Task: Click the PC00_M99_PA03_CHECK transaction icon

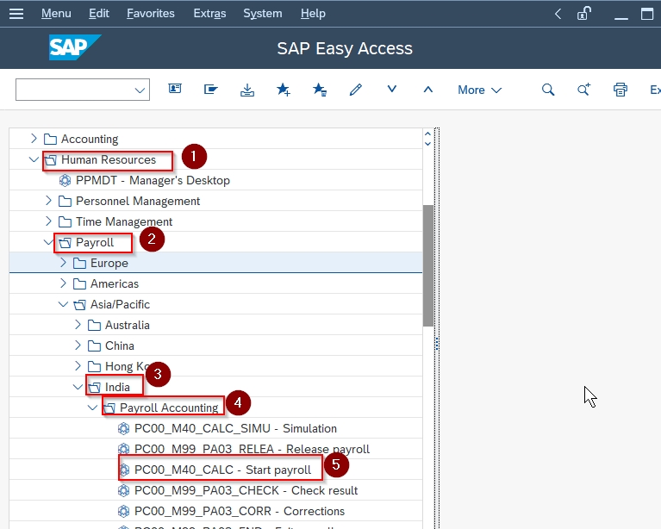Action: point(123,490)
